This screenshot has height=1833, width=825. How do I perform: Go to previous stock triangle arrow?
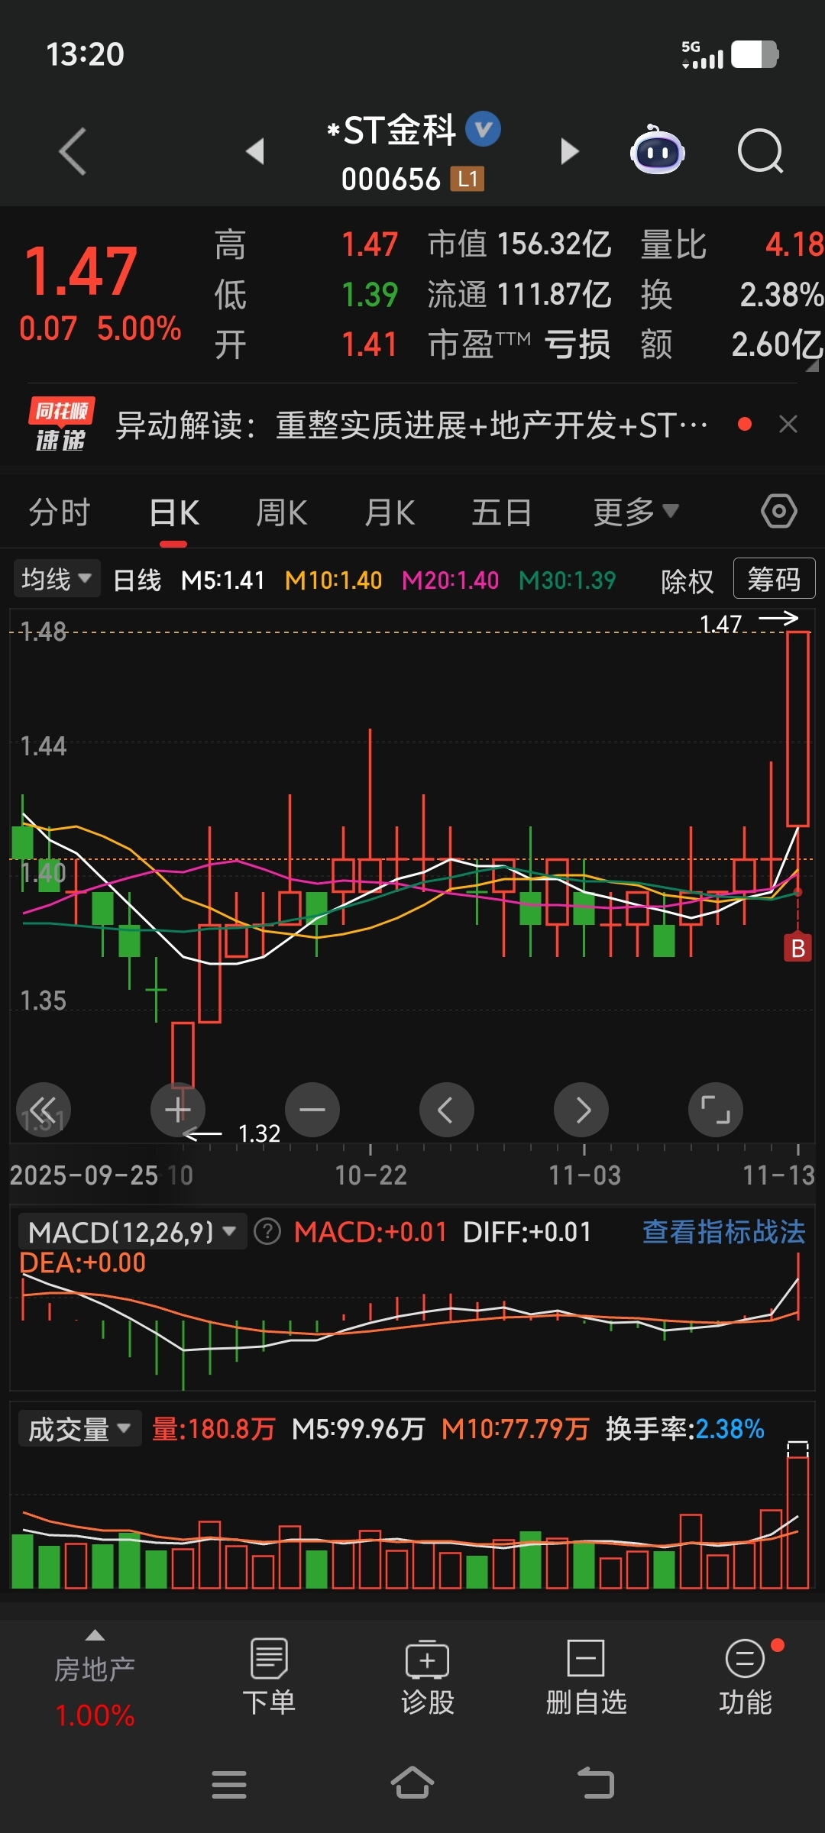pyautogui.click(x=255, y=151)
